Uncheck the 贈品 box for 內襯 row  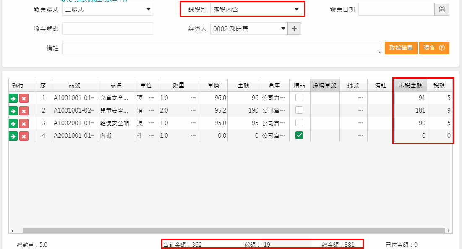pyautogui.click(x=299, y=135)
